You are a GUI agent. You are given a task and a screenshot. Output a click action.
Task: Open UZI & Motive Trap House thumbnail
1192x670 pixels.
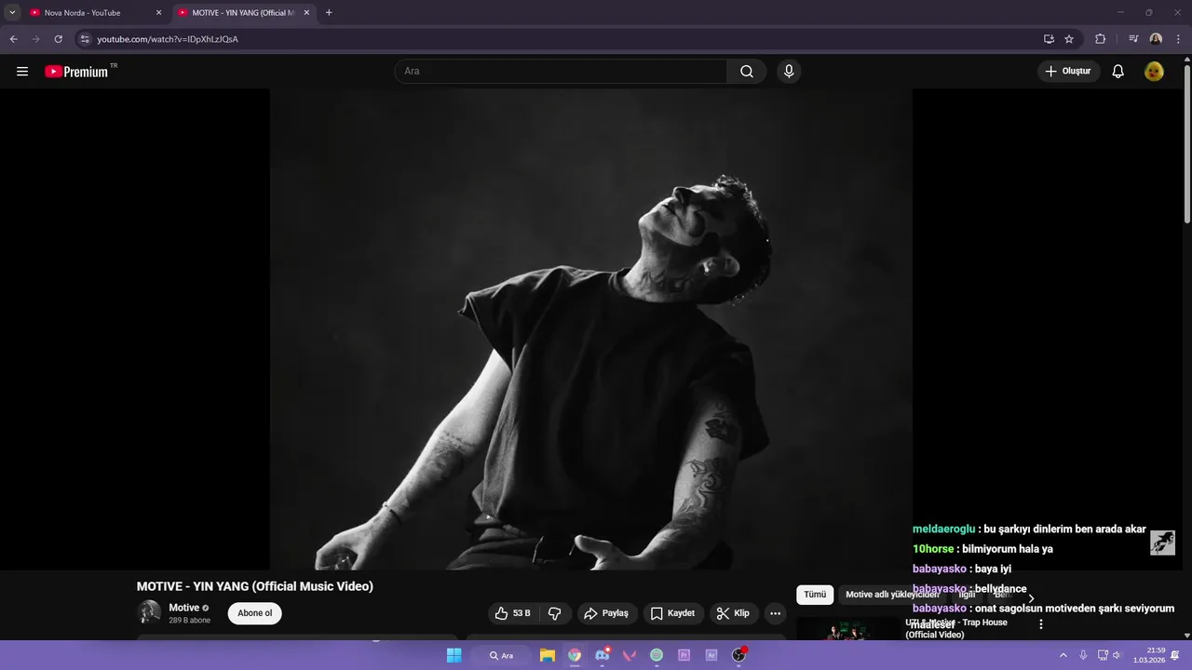coord(847,629)
